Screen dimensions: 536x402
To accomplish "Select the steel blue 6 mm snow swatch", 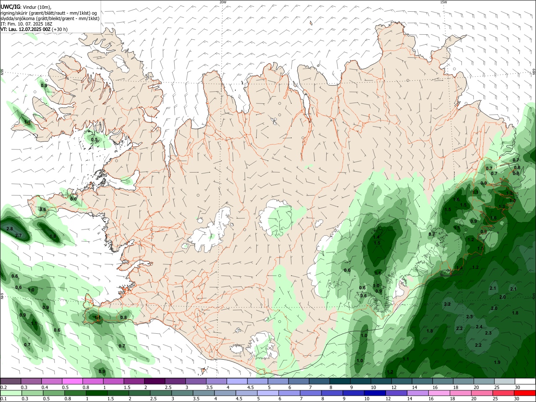I will [x=299, y=381].
